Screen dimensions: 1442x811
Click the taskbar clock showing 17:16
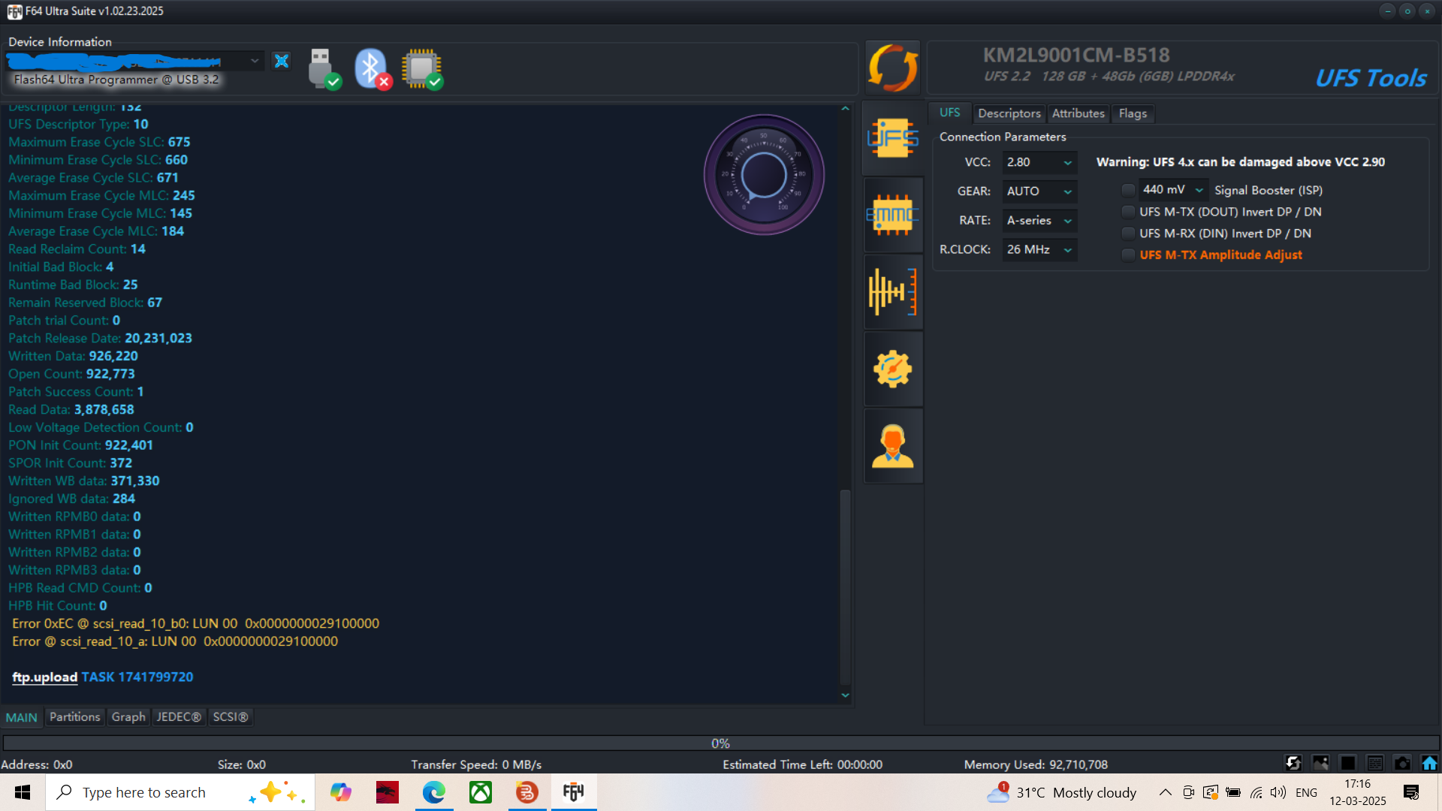pyautogui.click(x=1358, y=792)
